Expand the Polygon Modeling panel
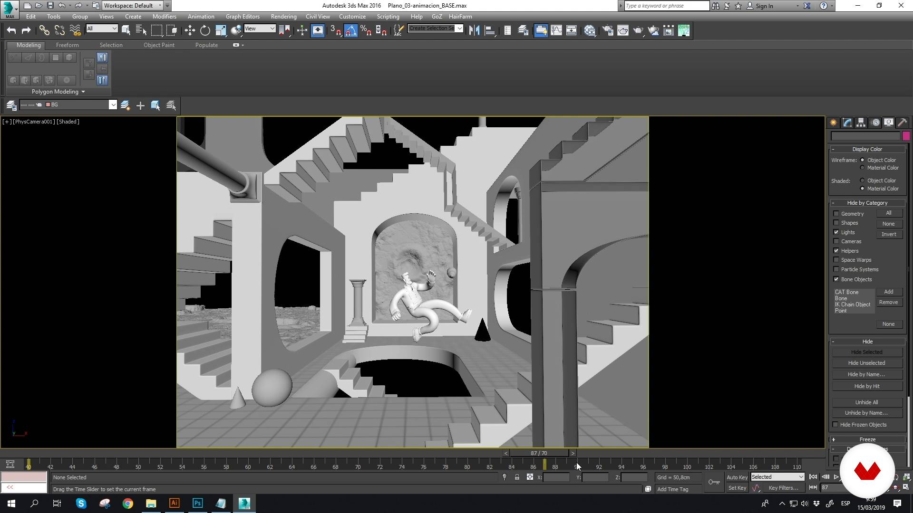Viewport: 913px width, 513px height. point(58,92)
